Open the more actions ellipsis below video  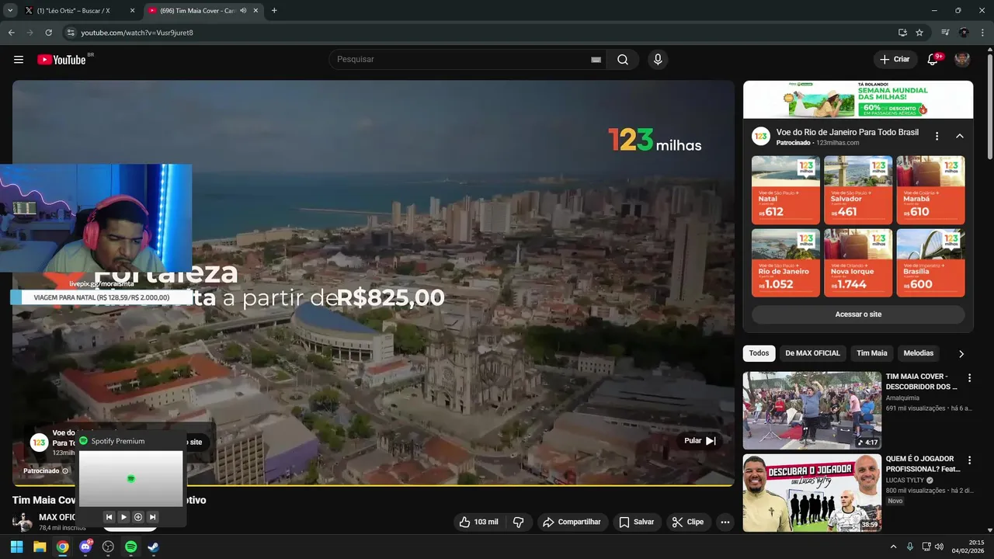[x=725, y=522]
